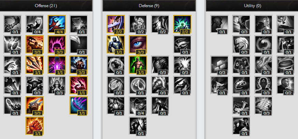This screenshot has width=298, height=139.
Task: Select the green muscular man 1/1 mastery
Action: point(138,65)
